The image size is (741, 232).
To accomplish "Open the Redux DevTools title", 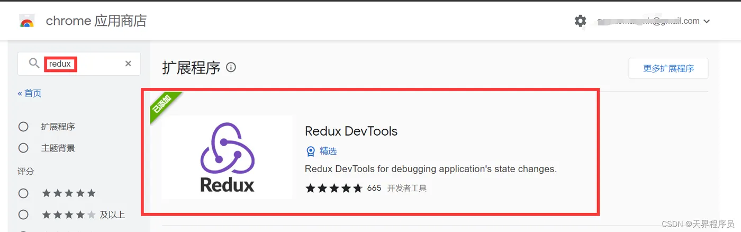I will pyautogui.click(x=351, y=131).
